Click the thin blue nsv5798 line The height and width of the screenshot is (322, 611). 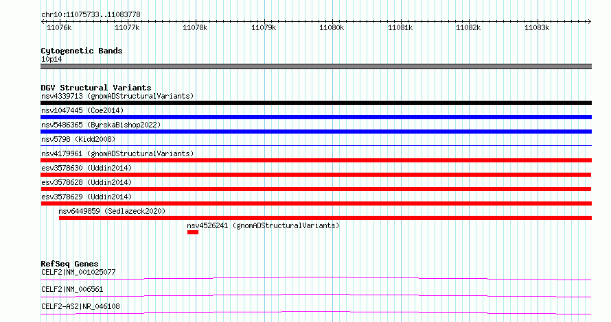[x=316, y=145]
